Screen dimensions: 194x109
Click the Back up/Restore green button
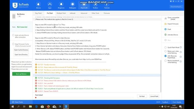coord(21,74)
